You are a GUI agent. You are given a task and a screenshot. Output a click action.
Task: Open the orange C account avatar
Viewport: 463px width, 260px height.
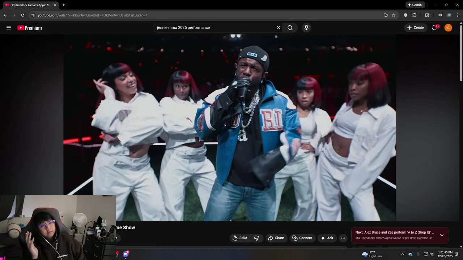pos(448,28)
